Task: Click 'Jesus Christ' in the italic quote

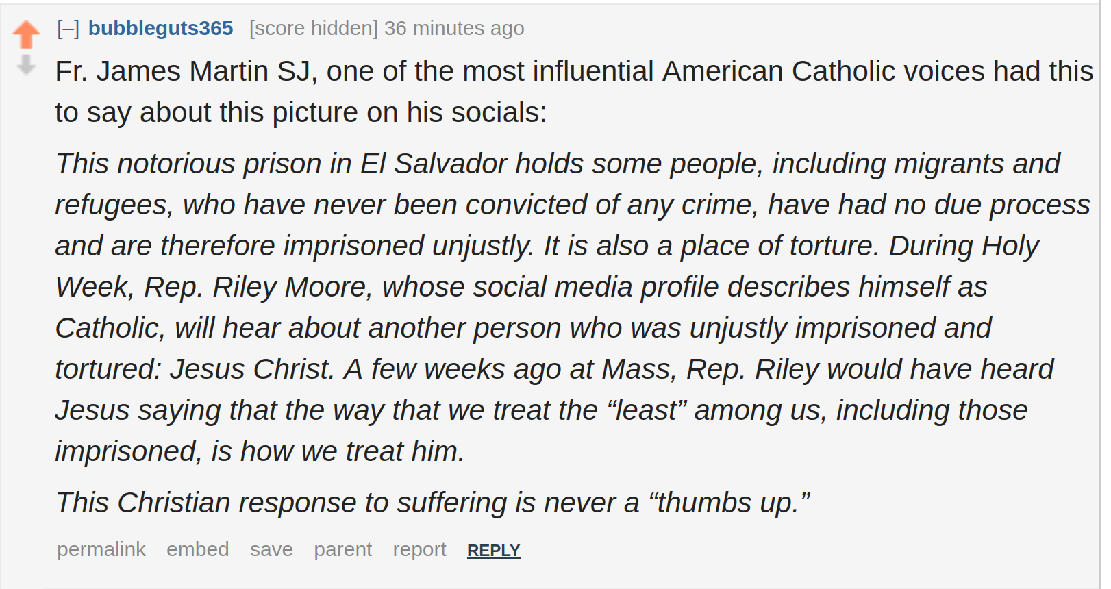Action: (x=251, y=370)
